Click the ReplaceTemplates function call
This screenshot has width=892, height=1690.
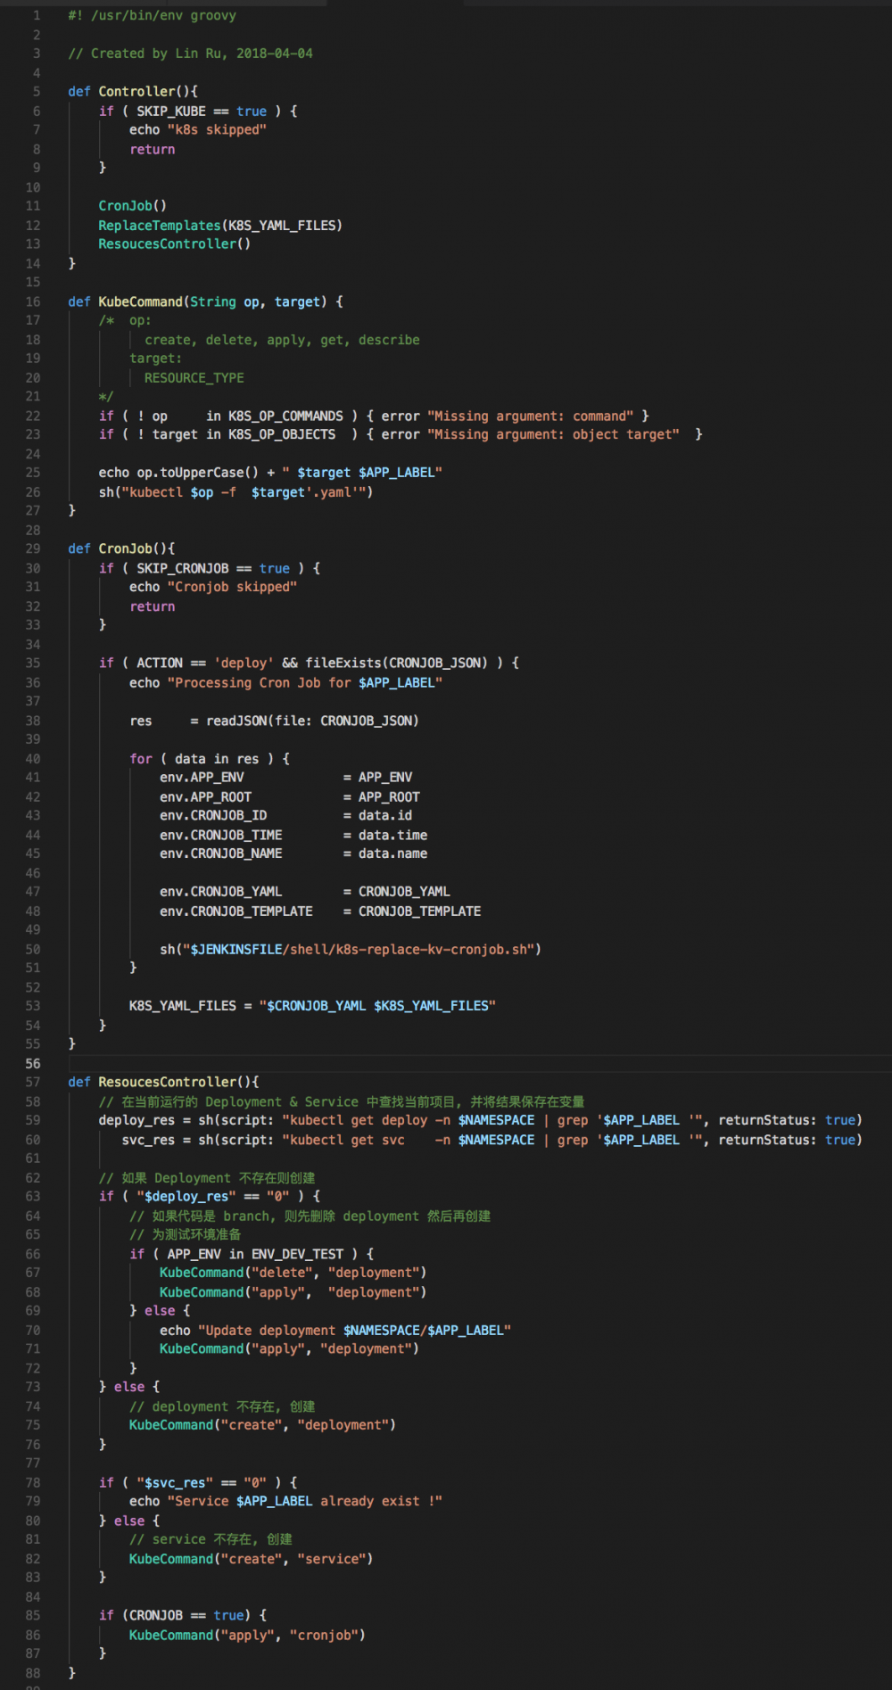(x=159, y=226)
